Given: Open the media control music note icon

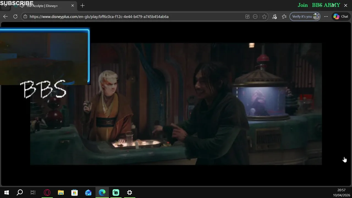Looking at the screenshot, I should pyautogui.click(x=274, y=16).
